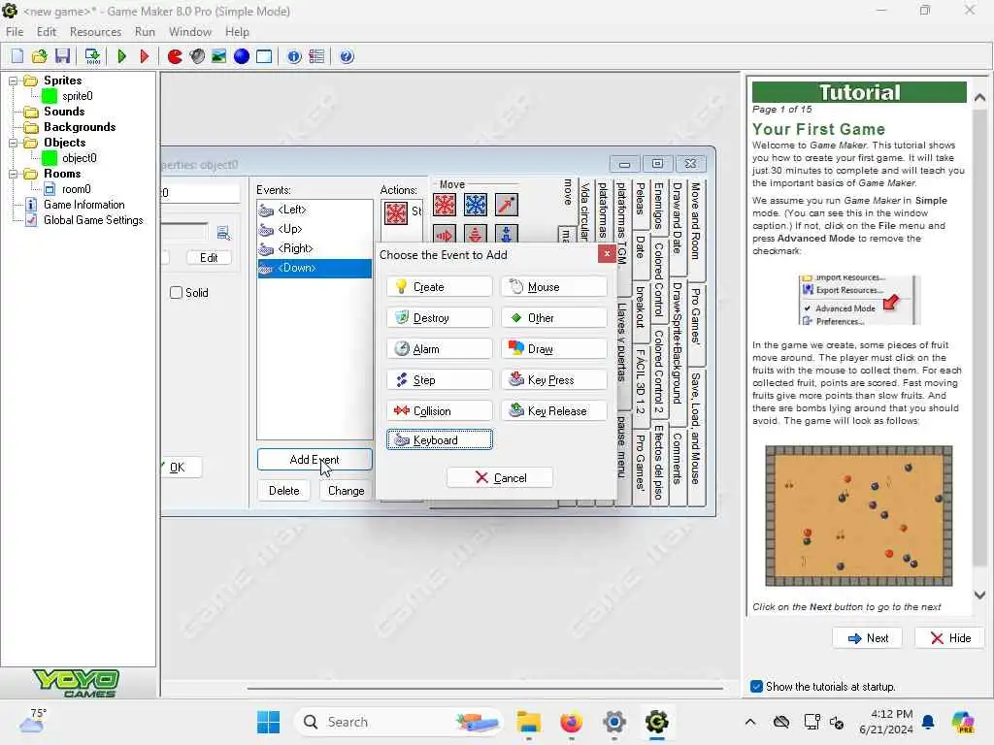Cancel the Choose Event dialog
Screen dimensions: 994x745
pyautogui.click(x=500, y=477)
